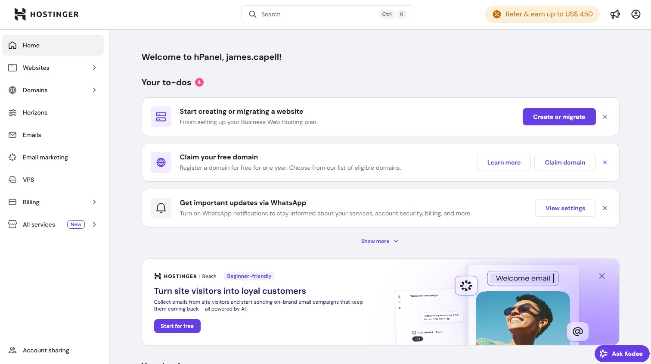Image resolution: width=651 pixels, height=364 pixels.
Task: Click the Horizons sidebar icon
Action: (12, 112)
